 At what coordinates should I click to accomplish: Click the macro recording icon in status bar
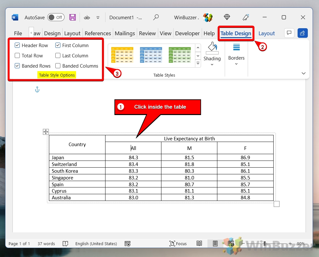[x=128, y=244]
